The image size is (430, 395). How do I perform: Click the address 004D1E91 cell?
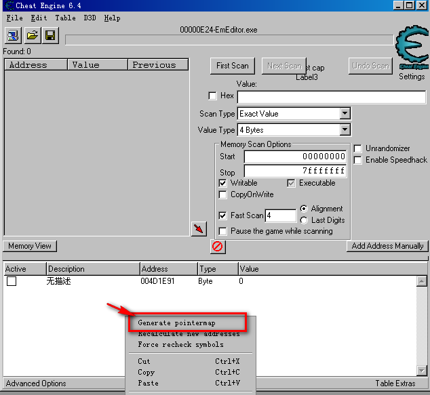[157, 281]
